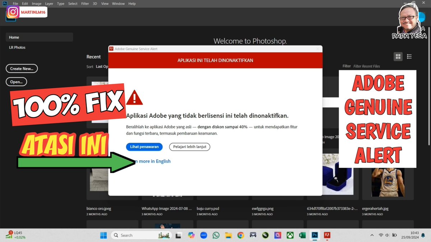This screenshot has height=242, width=431.
Task: Open WhatsApp from the taskbar
Action: 216,235
